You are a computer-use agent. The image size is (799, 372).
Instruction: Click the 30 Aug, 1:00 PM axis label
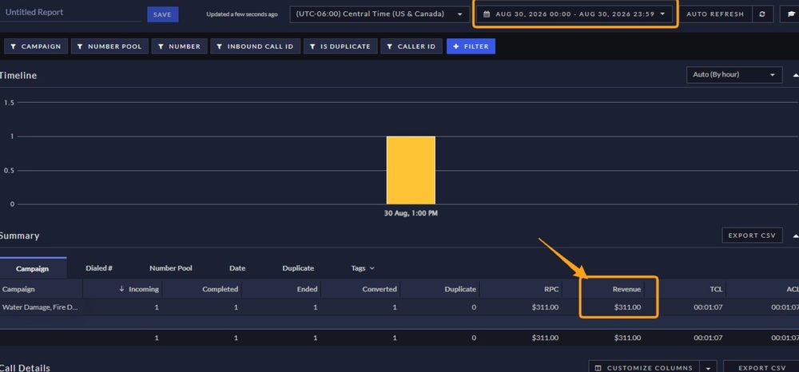(411, 214)
